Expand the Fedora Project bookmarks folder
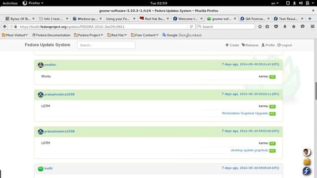This screenshot has height=178, width=317. 89,35
